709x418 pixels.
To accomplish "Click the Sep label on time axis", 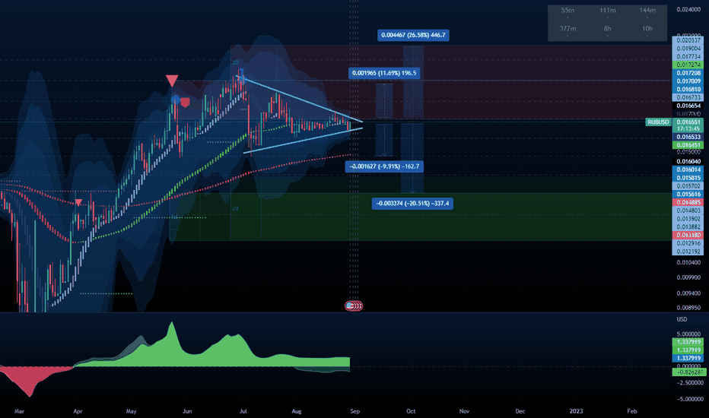I will 355,411.
